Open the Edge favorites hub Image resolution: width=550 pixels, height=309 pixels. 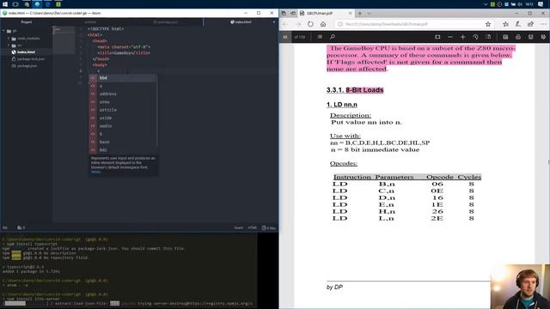pyautogui.click(x=505, y=24)
